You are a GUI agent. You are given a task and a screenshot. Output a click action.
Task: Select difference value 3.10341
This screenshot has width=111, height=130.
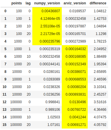[98, 87]
